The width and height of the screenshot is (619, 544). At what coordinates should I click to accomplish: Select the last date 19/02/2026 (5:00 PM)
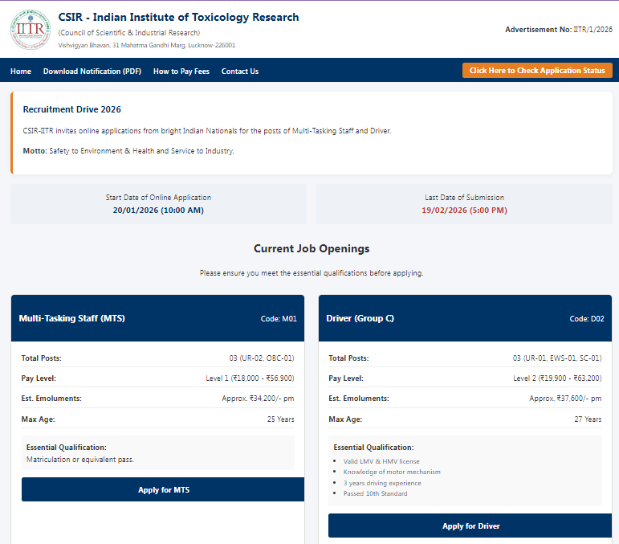[464, 211]
